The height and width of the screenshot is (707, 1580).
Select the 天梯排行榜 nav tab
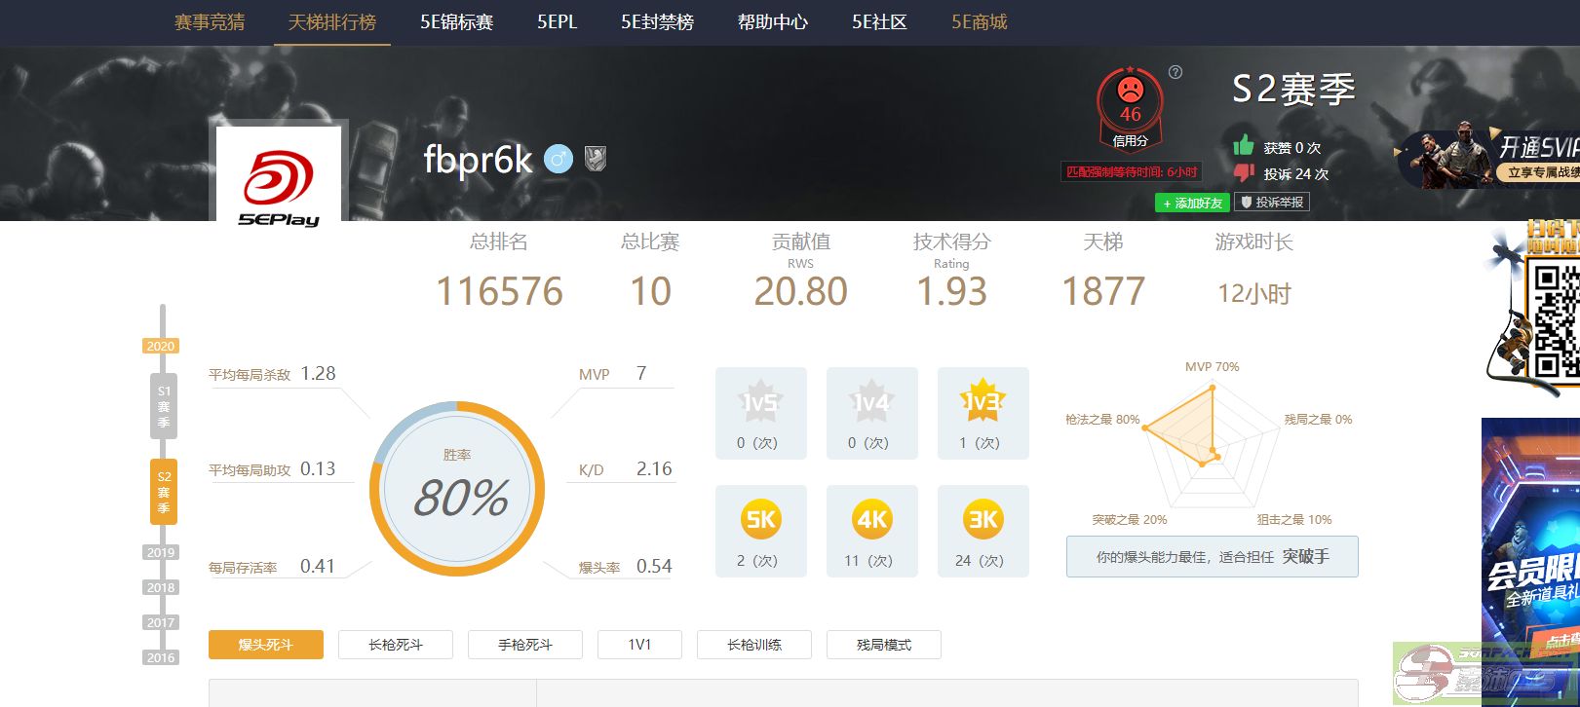pyautogui.click(x=332, y=21)
